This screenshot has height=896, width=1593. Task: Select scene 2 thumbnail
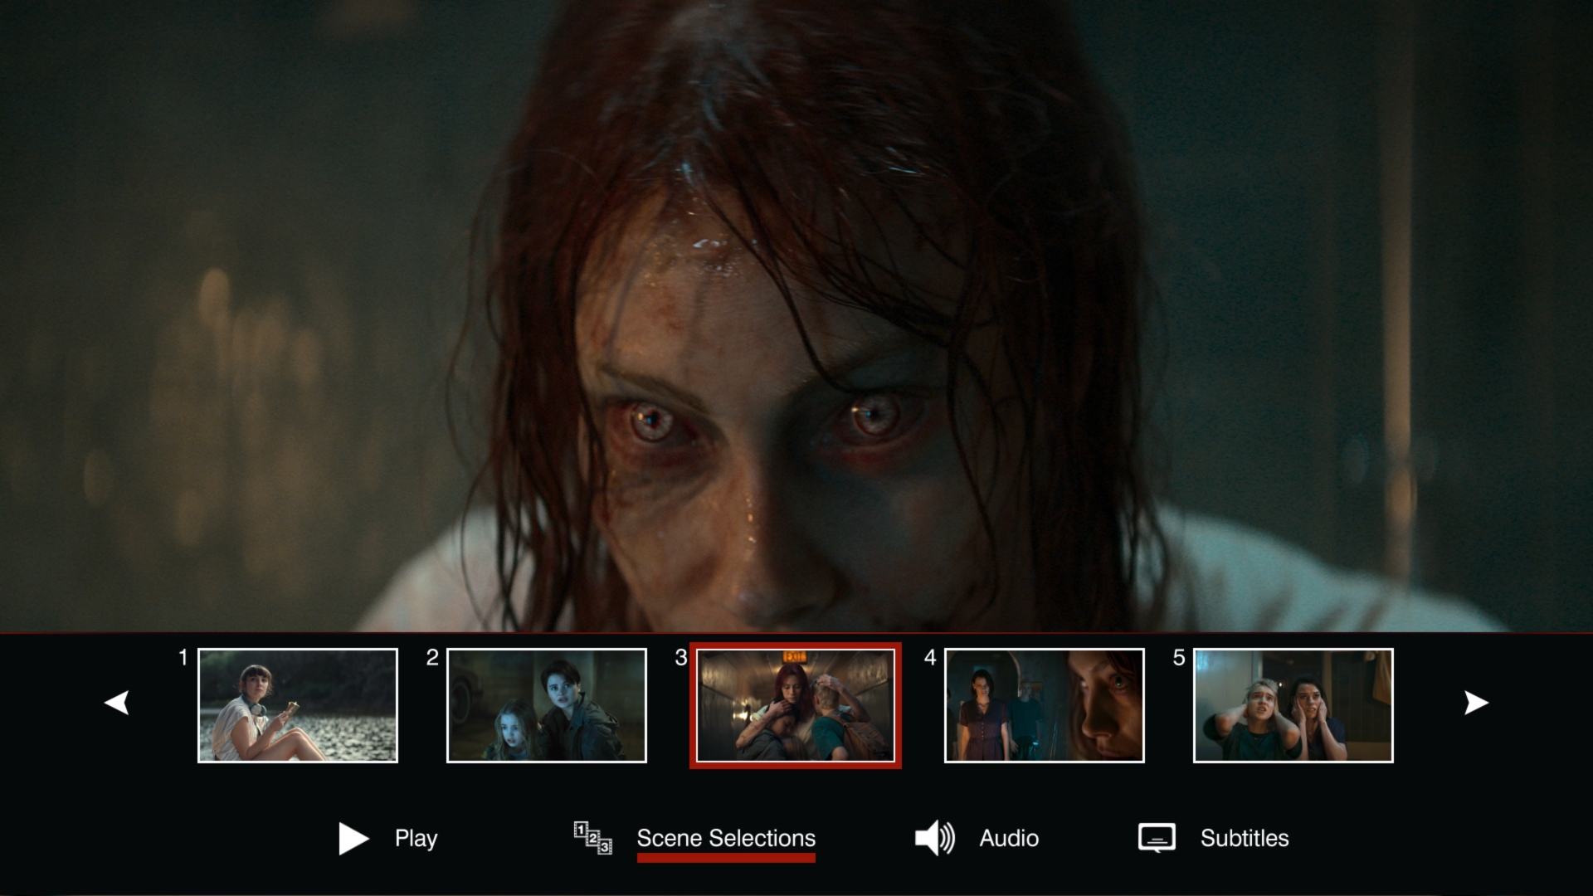point(547,705)
